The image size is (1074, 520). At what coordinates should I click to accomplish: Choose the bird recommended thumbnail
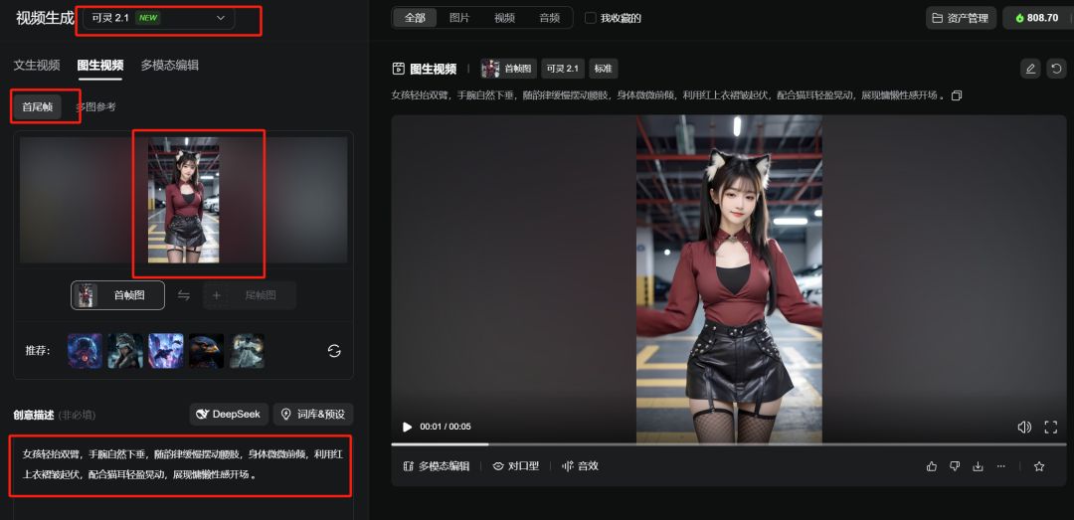206,351
